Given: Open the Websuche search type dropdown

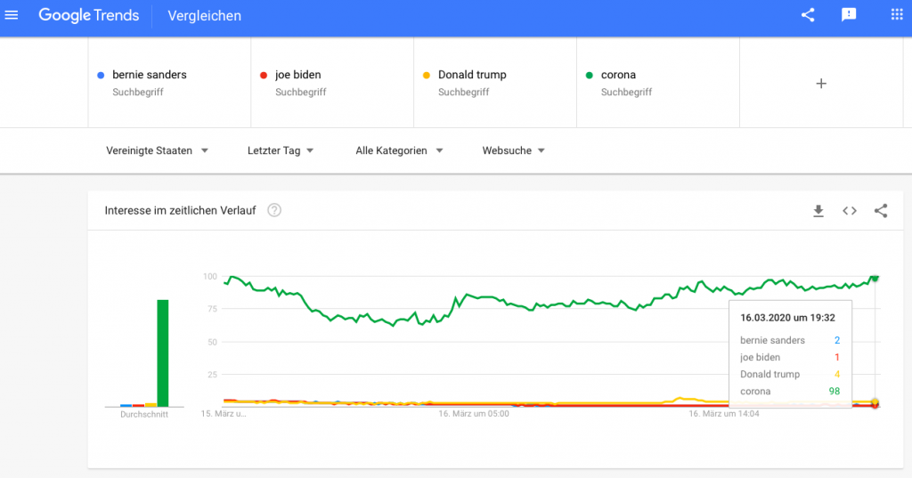Looking at the screenshot, I should (514, 150).
